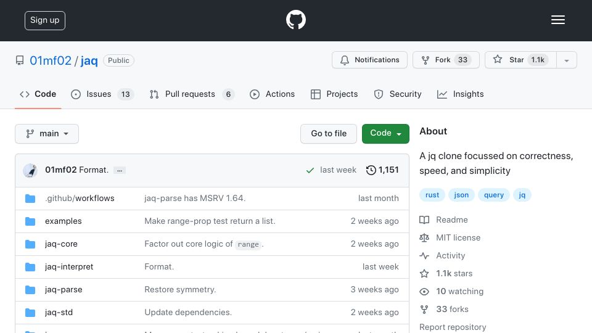This screenshot has height=333, width=592.
Task: Open commit Update dependencies.
Action: point(188,312)
